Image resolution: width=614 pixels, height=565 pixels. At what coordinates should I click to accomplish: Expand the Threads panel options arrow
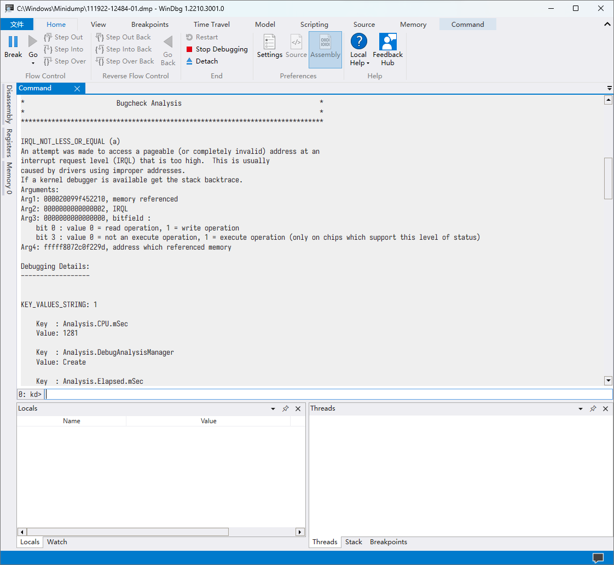581,409
